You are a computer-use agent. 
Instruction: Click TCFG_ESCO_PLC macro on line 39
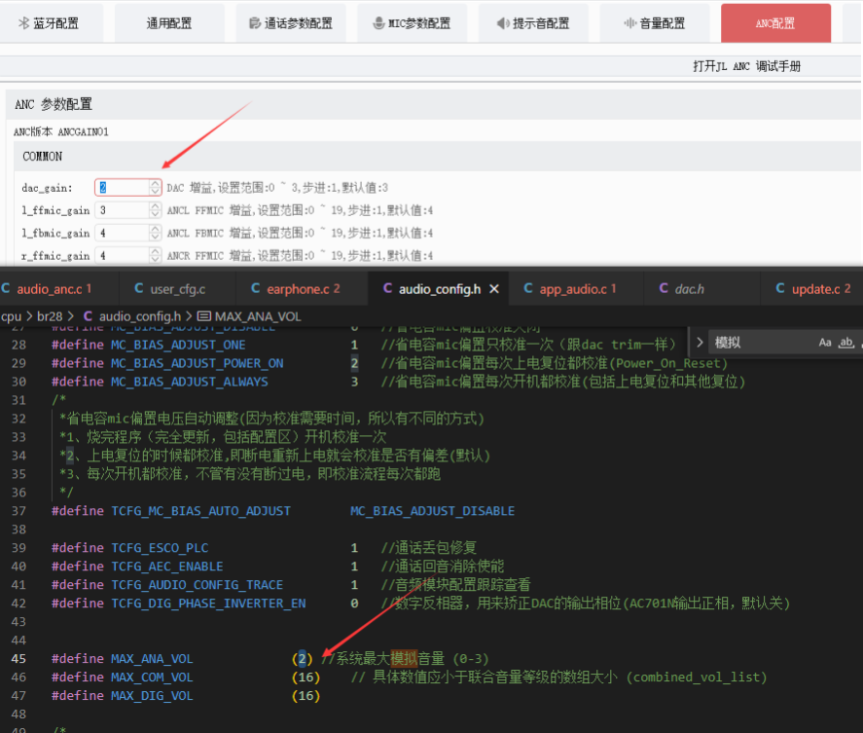coord(160,548)
